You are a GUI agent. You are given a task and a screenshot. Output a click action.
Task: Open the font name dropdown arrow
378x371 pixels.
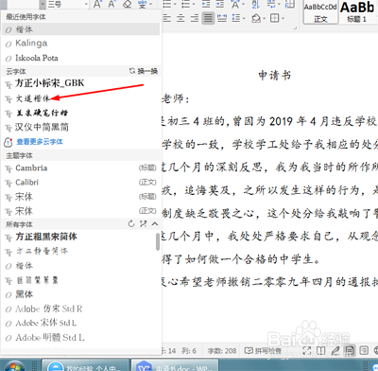tap(43, 4)
